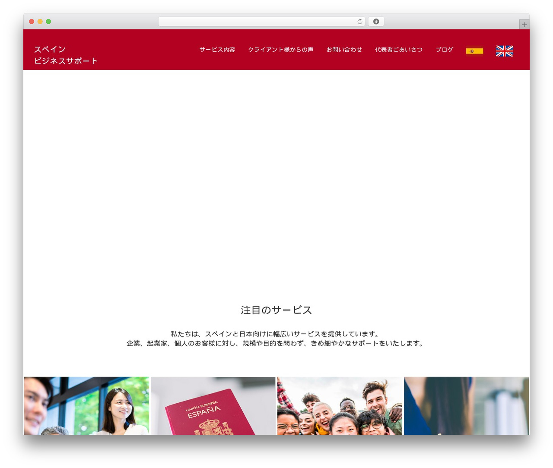
Task: Open the group of smiling young people image
Action: pos(340,406)
